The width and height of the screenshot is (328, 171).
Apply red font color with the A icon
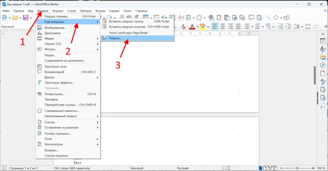coord(192,27)
